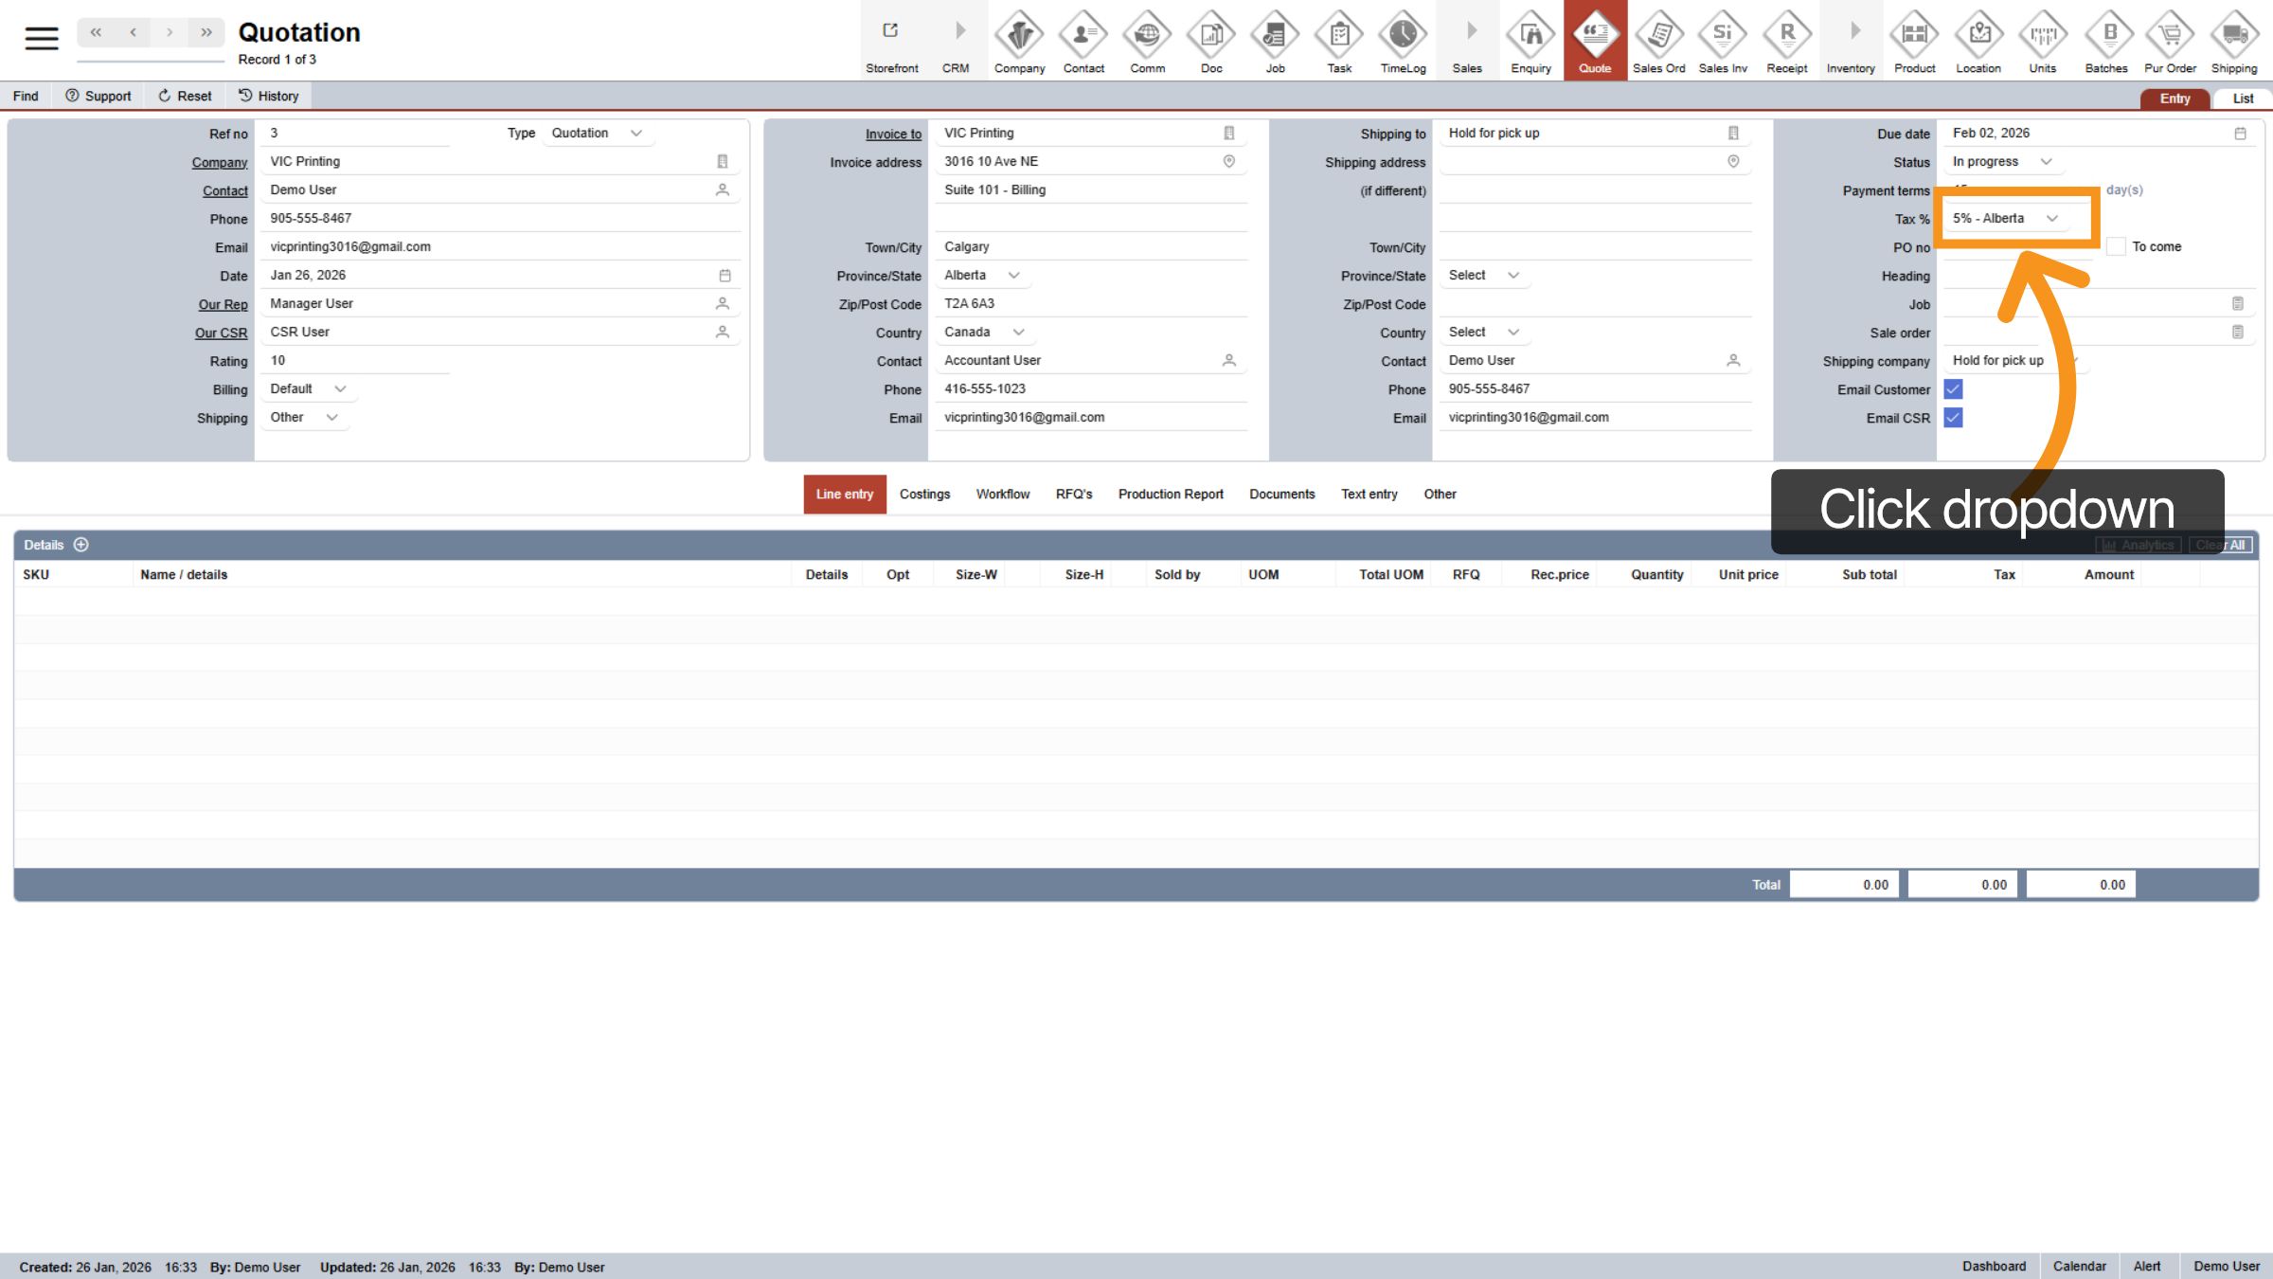Uncheck the Email CSR checkbox
Image resolution: width=2273 pixels, height=1279 pixels.
(1953, 418)
